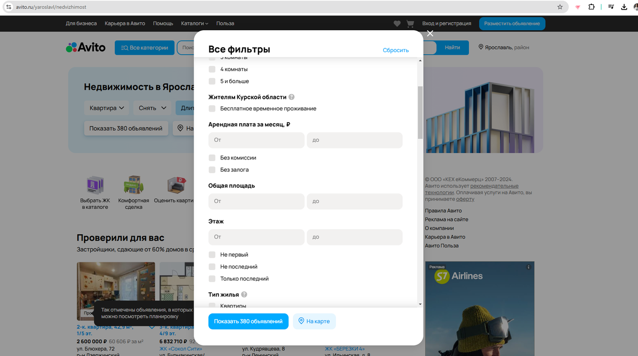Open the оферту link
Screen dimensions: 638x356
[465, 199]
